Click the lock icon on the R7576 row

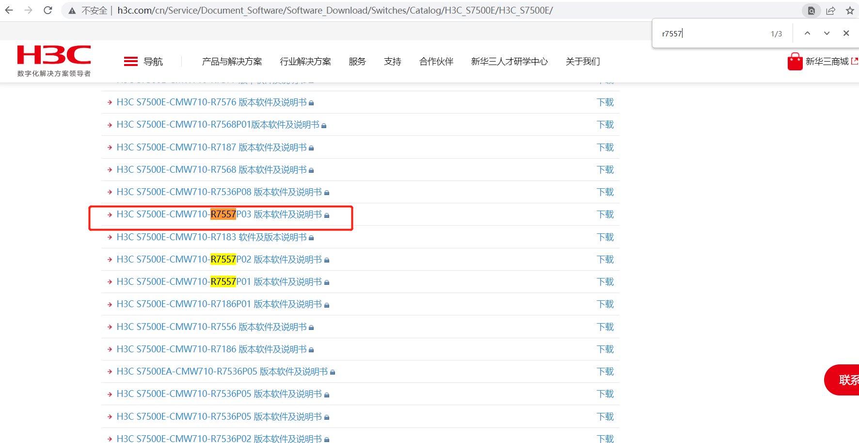coord(311,103)
